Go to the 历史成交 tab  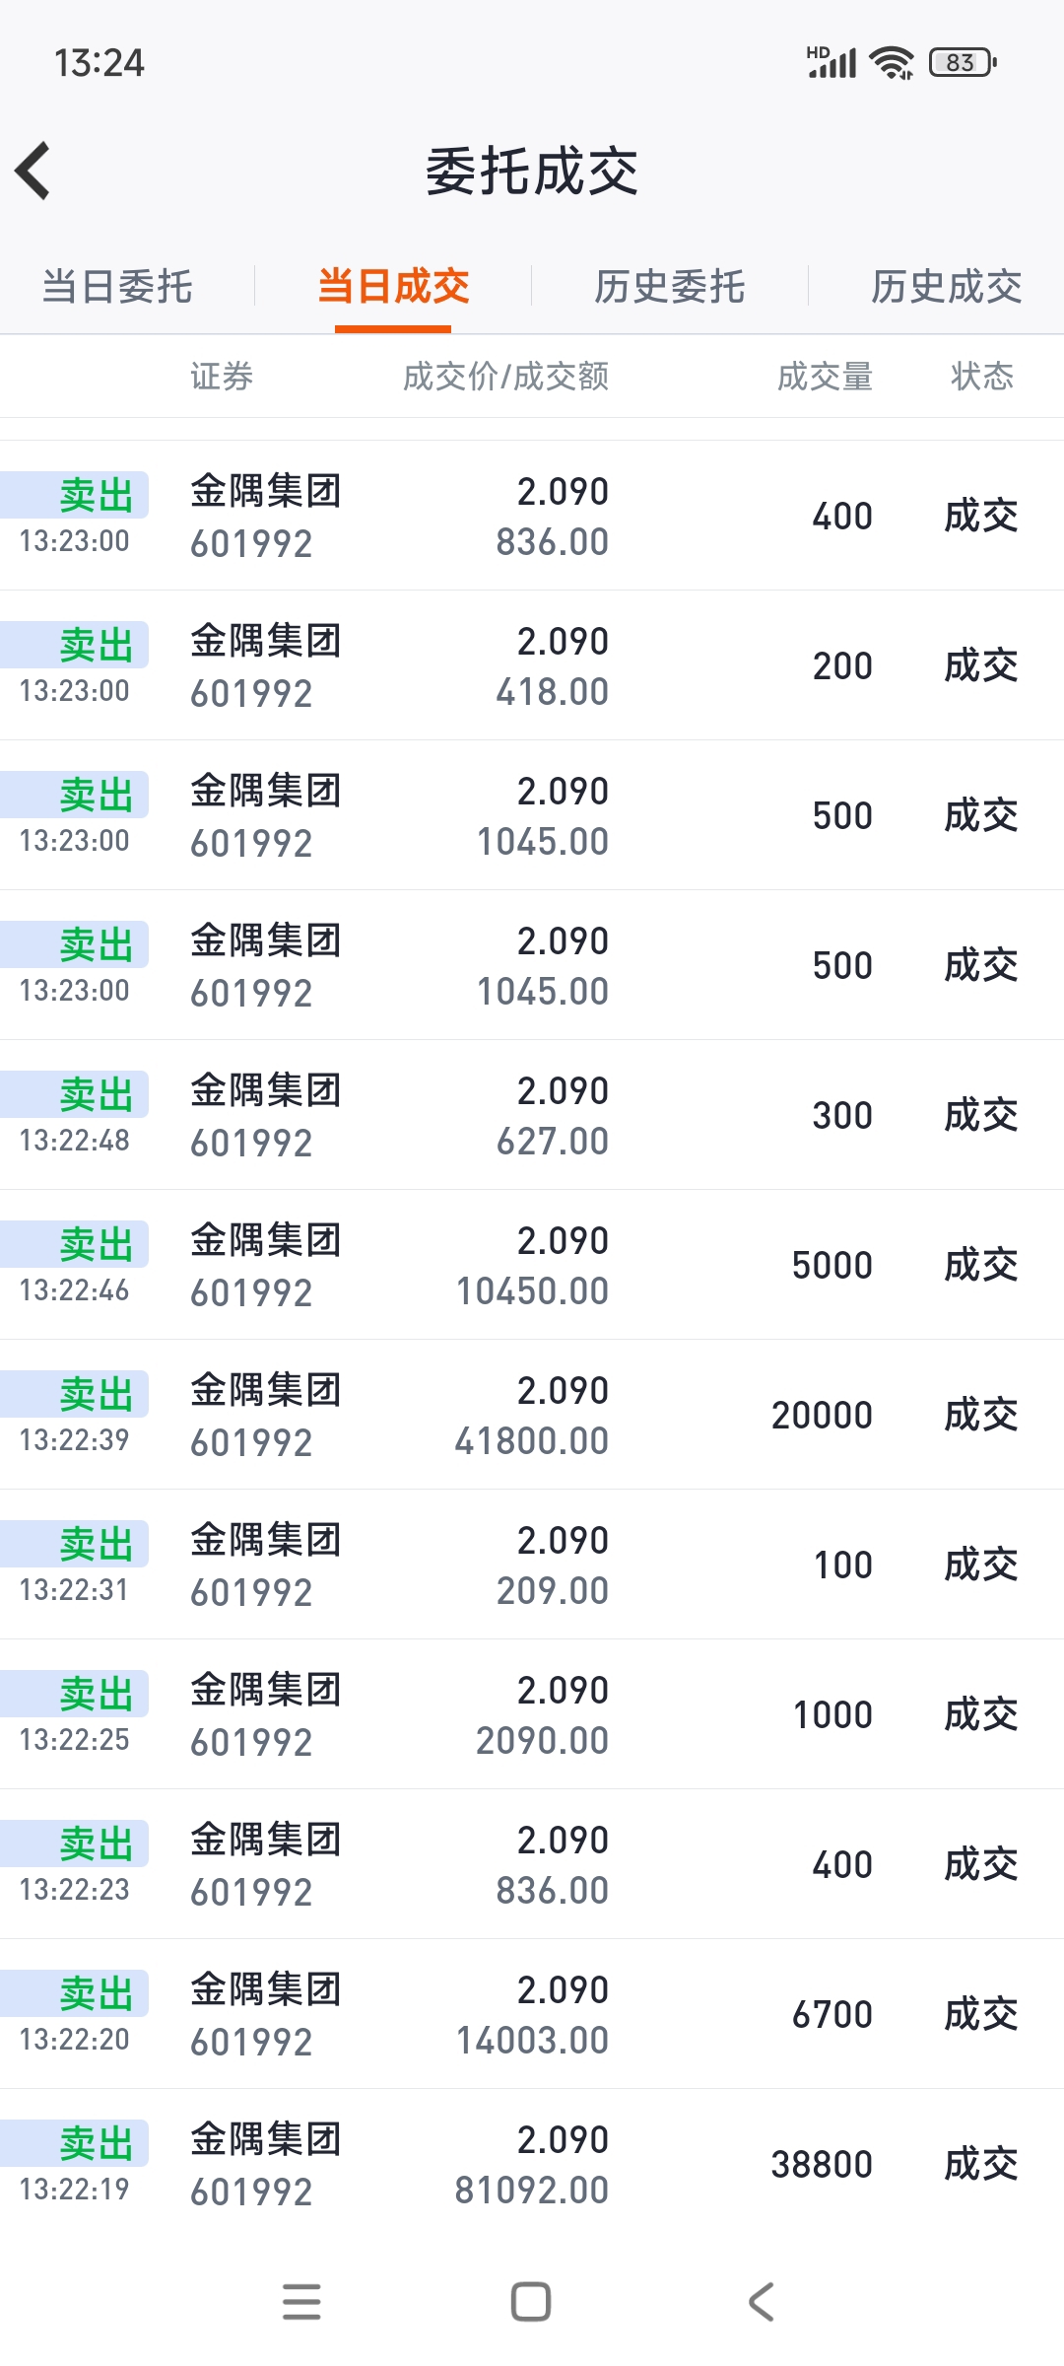946,287
